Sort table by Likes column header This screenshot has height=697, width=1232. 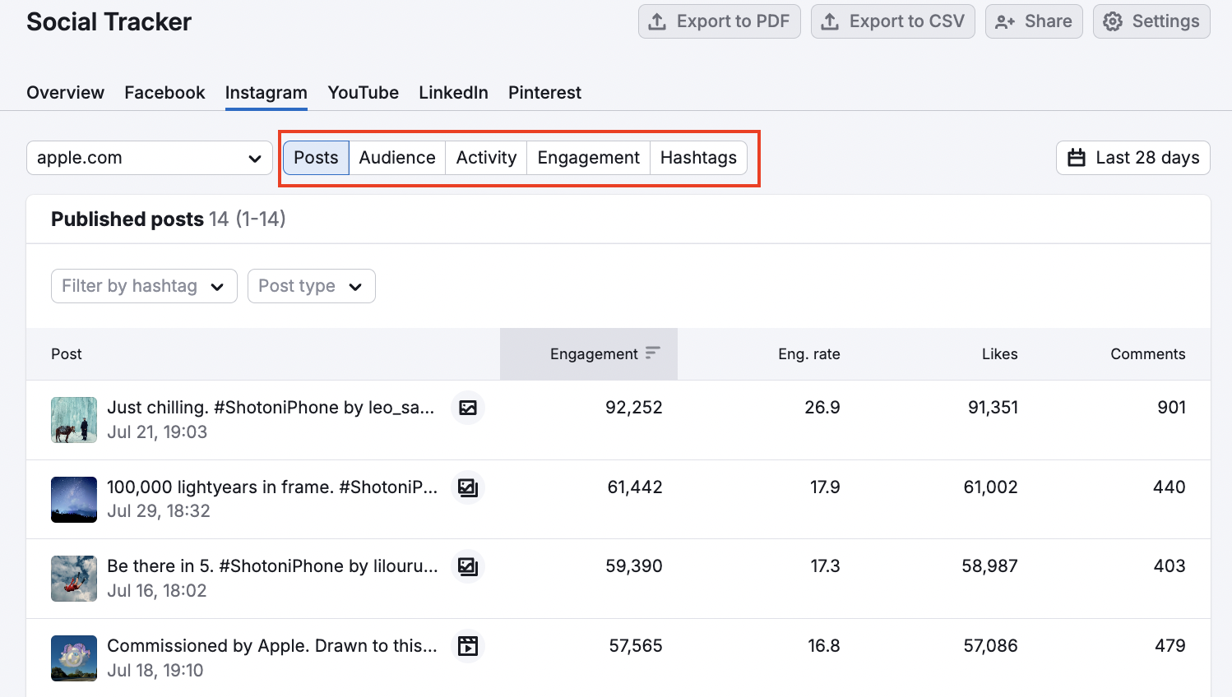coord(999,354)
